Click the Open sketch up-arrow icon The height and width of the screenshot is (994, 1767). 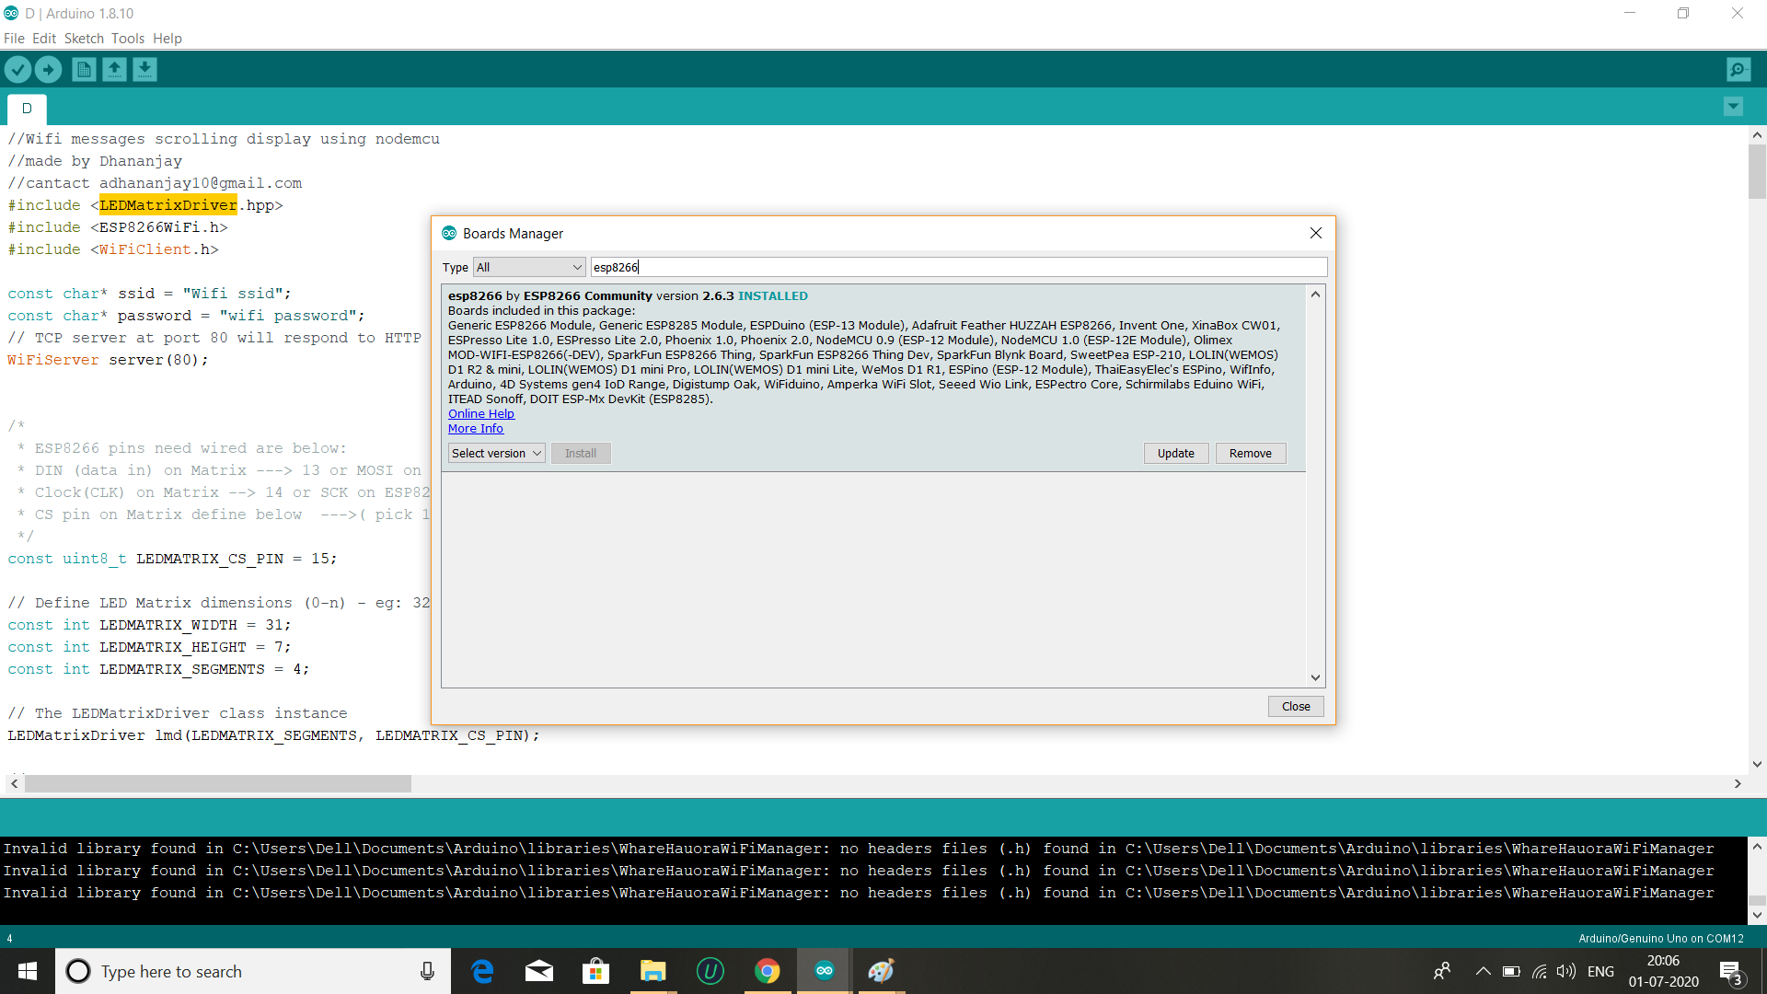coord(114,69)
